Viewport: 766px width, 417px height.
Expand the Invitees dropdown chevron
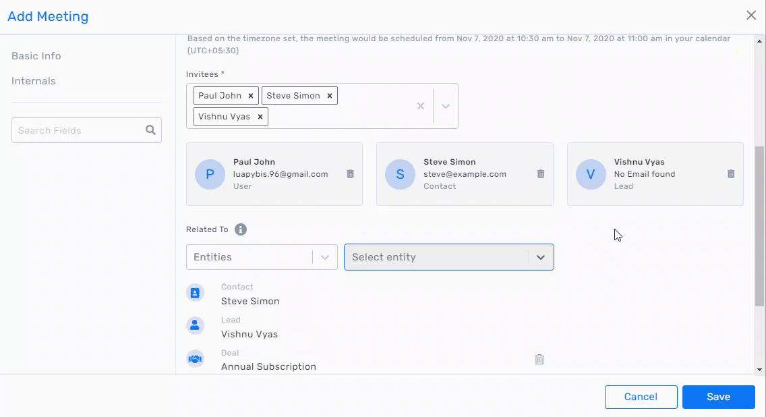[x=446, y=106]
